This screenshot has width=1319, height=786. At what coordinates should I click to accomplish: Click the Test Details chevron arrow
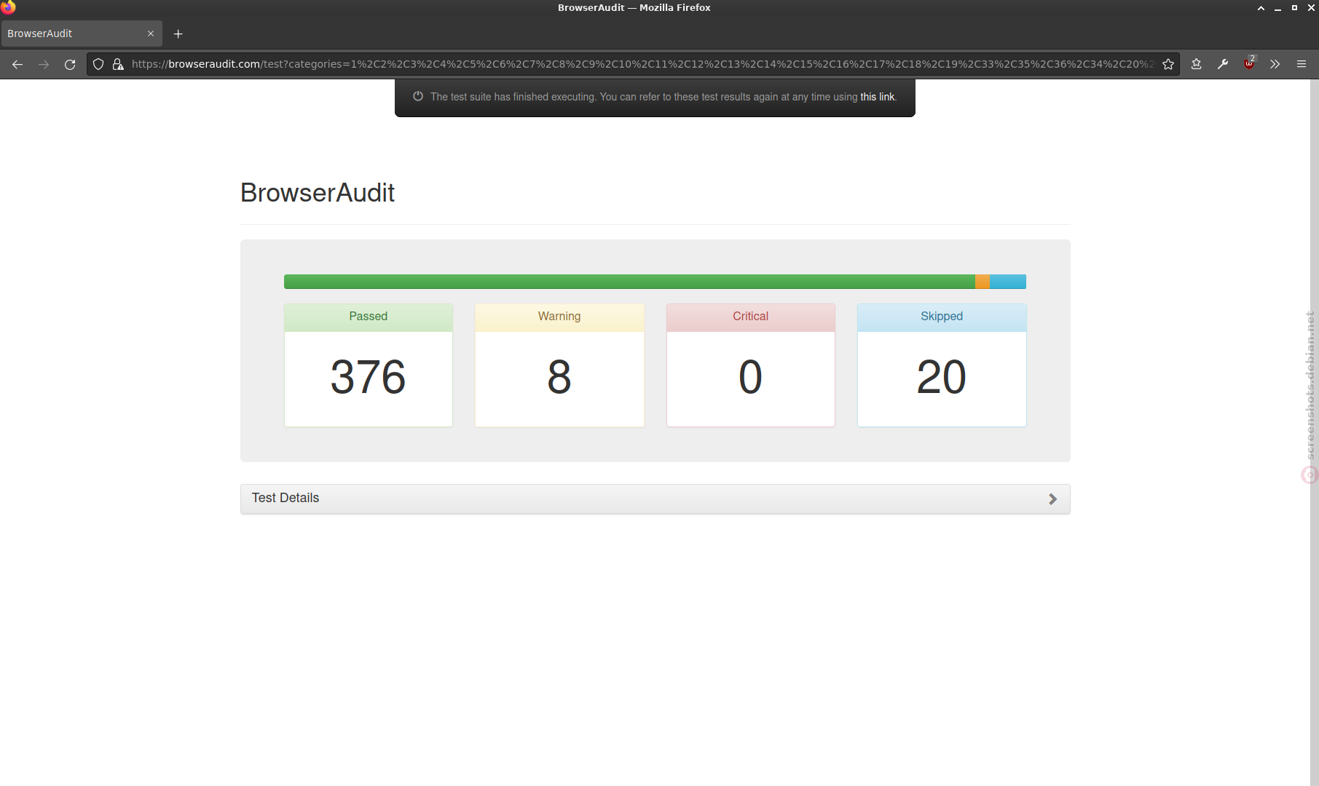click(x=1052, y=499)
